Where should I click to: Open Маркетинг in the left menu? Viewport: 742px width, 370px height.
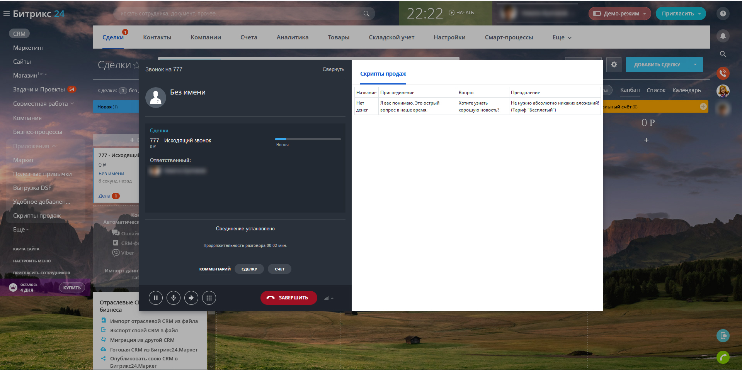click(28, 47)
